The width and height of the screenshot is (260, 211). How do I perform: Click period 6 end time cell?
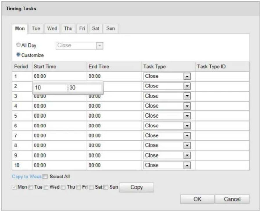click(x=114, y=126)
